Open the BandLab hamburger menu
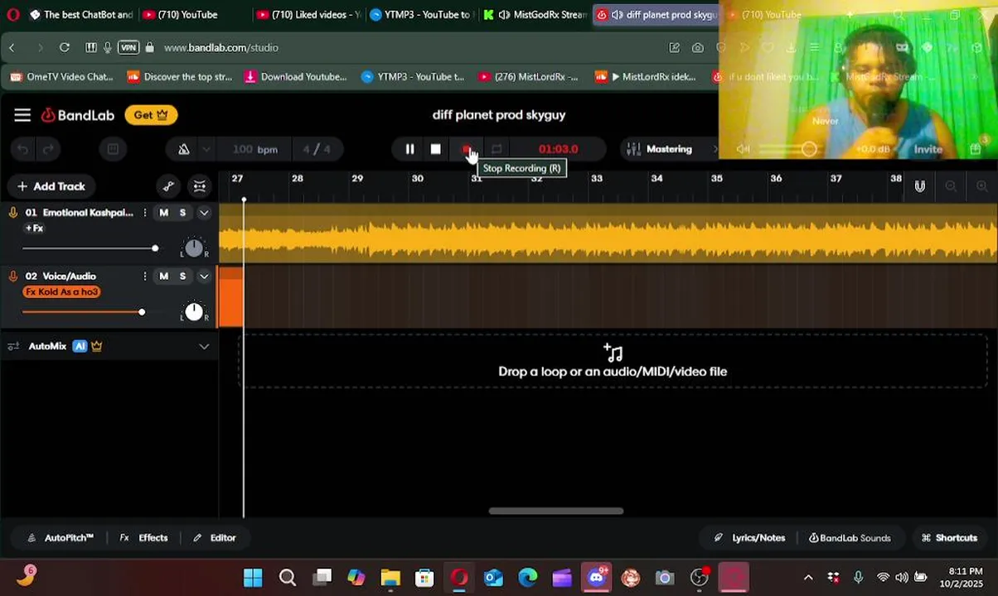This screenshot has height=596, width=998. click(x=22, y=115)
